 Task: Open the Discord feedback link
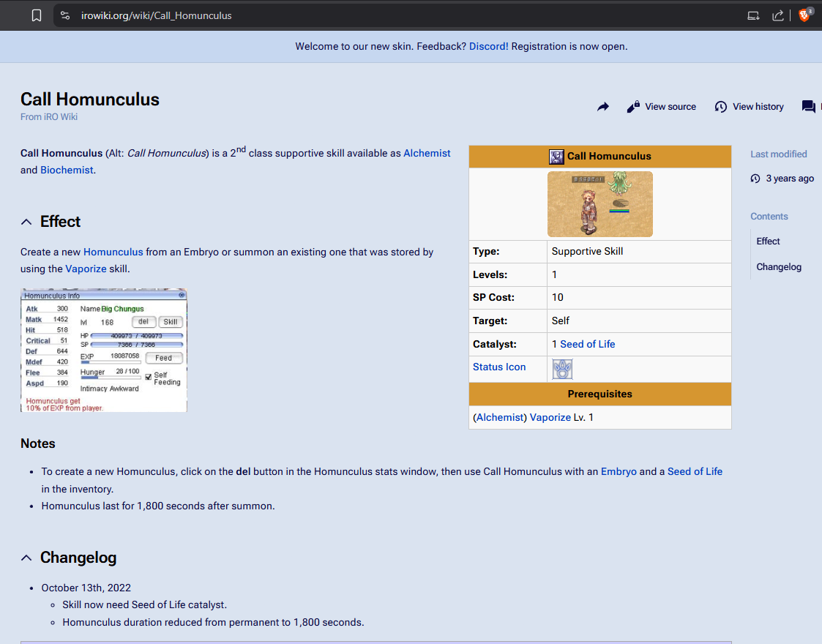[488, 46]
